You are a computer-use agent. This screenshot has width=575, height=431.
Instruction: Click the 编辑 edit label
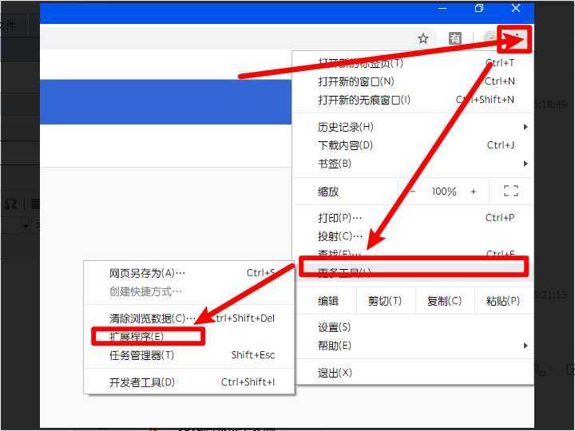328,301
